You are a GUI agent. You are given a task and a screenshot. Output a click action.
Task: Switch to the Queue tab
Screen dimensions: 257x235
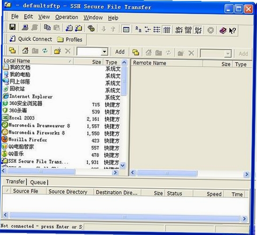[x=38, y=182]
